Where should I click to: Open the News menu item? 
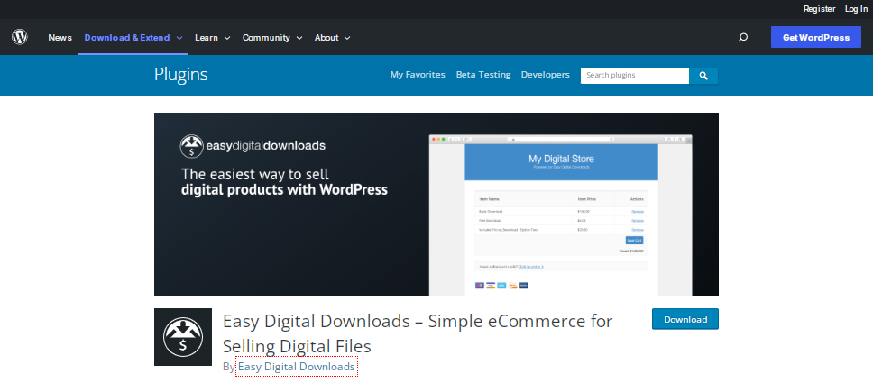point(60,37)
